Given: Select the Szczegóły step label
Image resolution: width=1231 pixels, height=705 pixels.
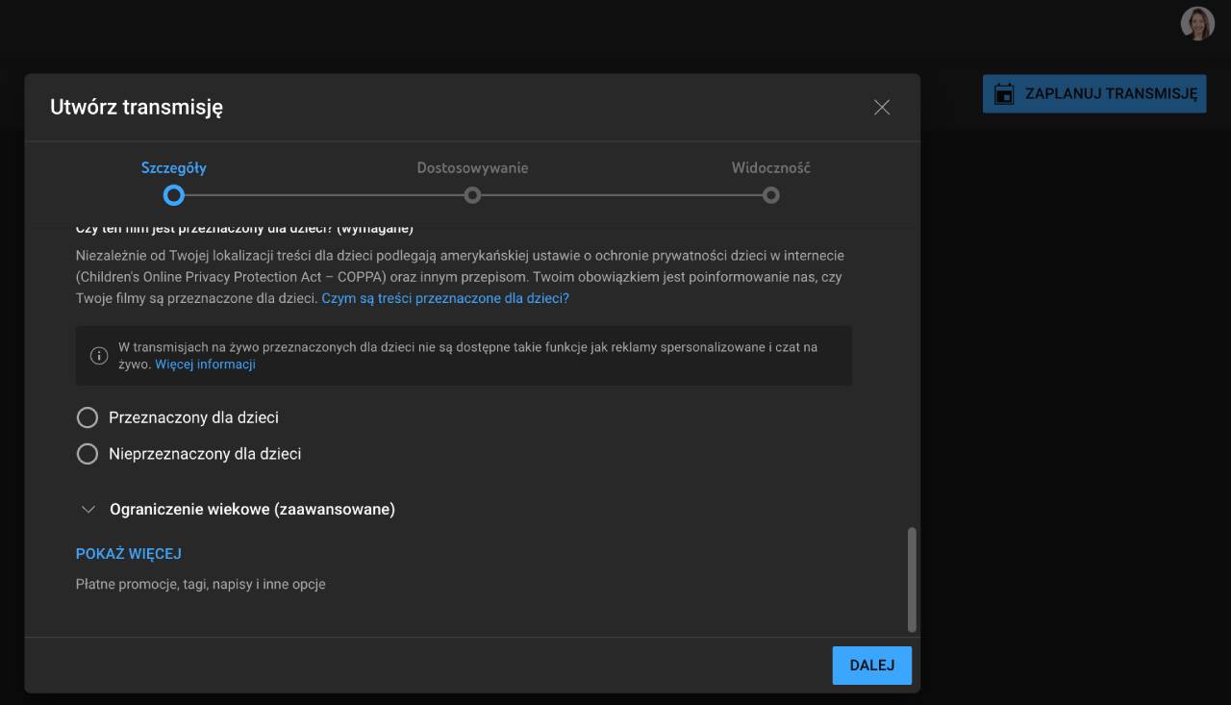Looking at the screenshot, I should [x=174, y=167].
